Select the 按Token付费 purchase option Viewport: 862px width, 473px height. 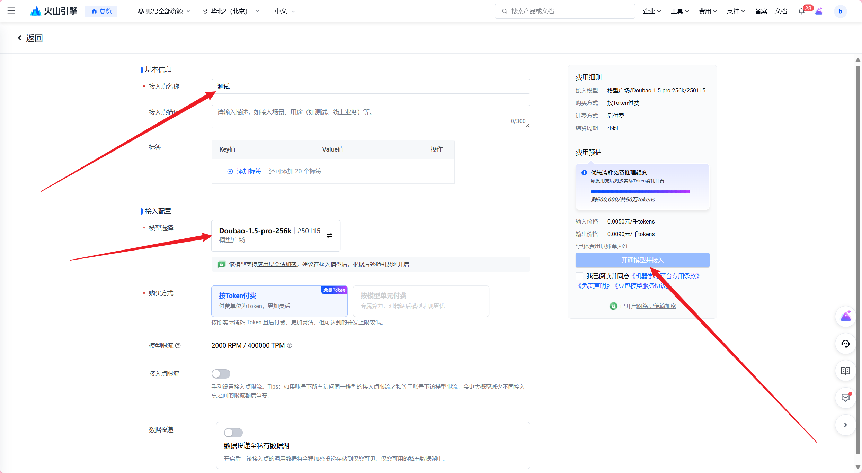pyautogui.click(x=279, y=301)
